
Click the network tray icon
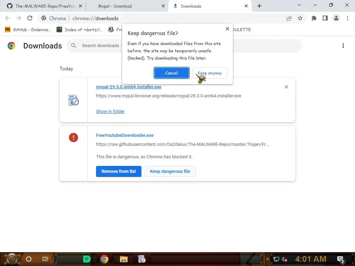click(x=276, y=259)
